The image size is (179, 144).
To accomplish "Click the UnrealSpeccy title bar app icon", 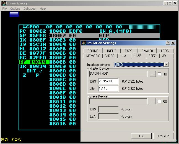I will point(3,3).
